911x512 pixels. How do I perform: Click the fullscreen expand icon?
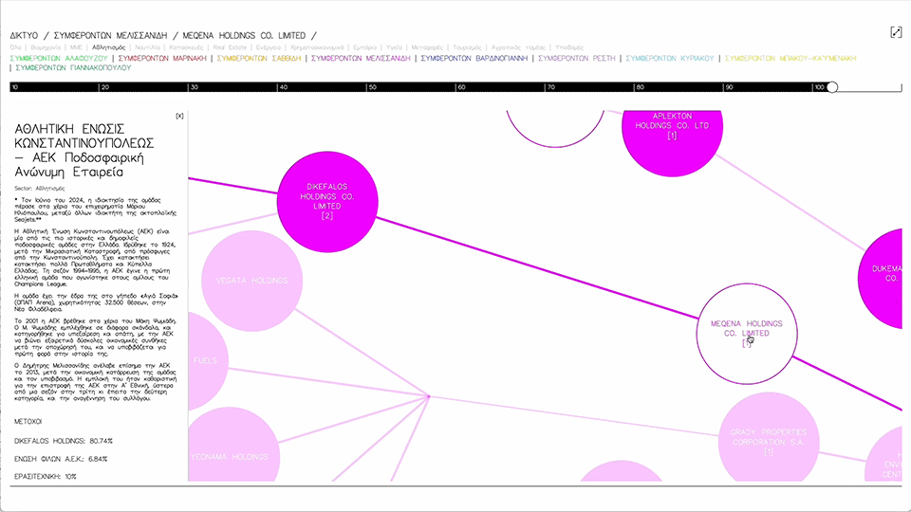896,32
